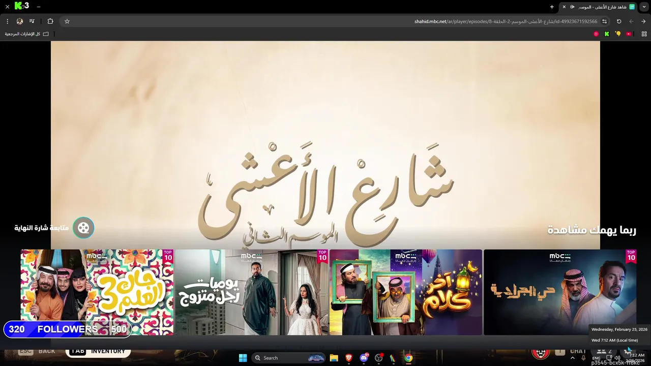This screenshot has height=366, width=651.
Task: Open OBS Studio from taskbar
Action: click(x=378, y=358)
